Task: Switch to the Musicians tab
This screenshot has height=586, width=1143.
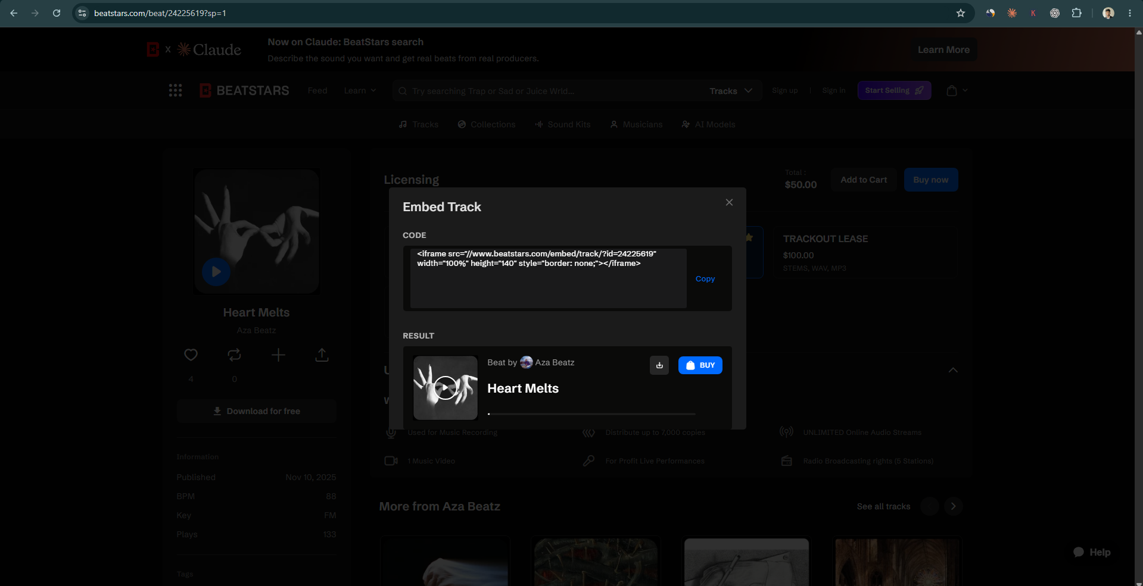Action: [x=636, y=124]
